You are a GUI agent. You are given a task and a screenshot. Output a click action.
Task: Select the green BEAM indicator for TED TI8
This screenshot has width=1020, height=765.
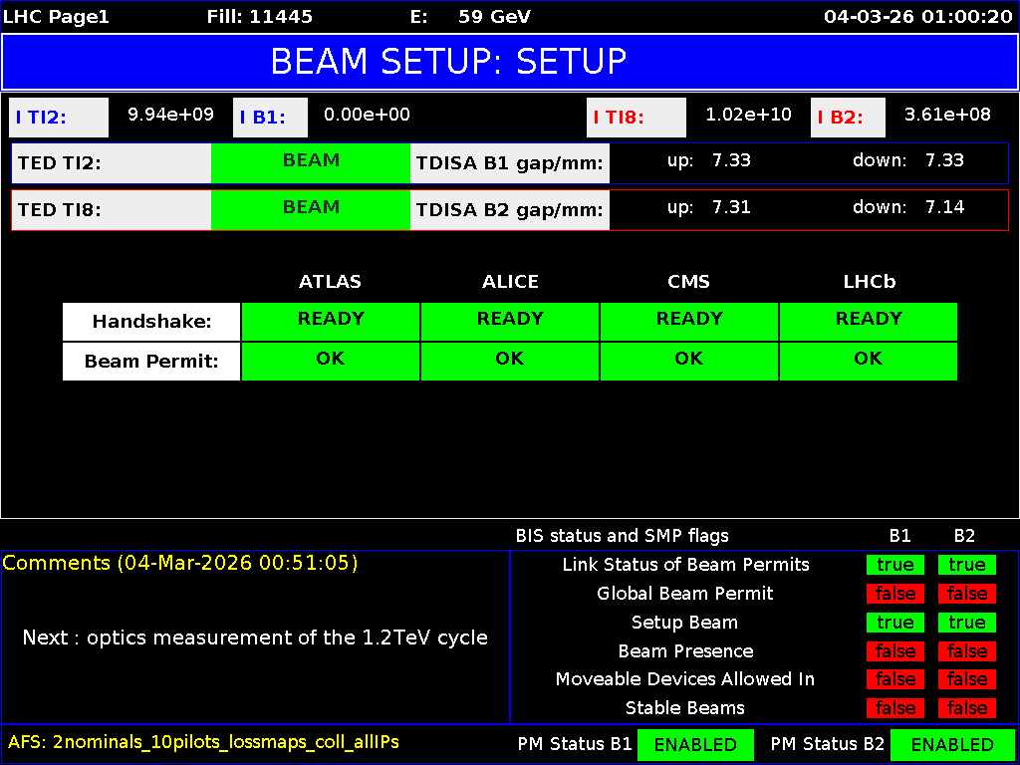click(x=311, y=208)
